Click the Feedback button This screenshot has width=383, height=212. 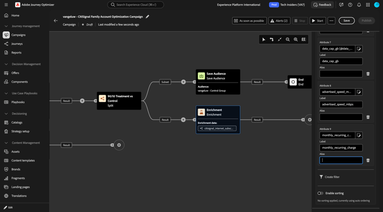coord(322,5)
